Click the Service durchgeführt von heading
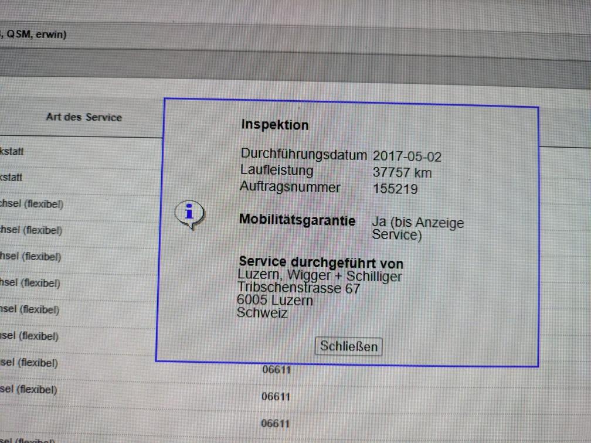591x443 pixels. [321, 263]
